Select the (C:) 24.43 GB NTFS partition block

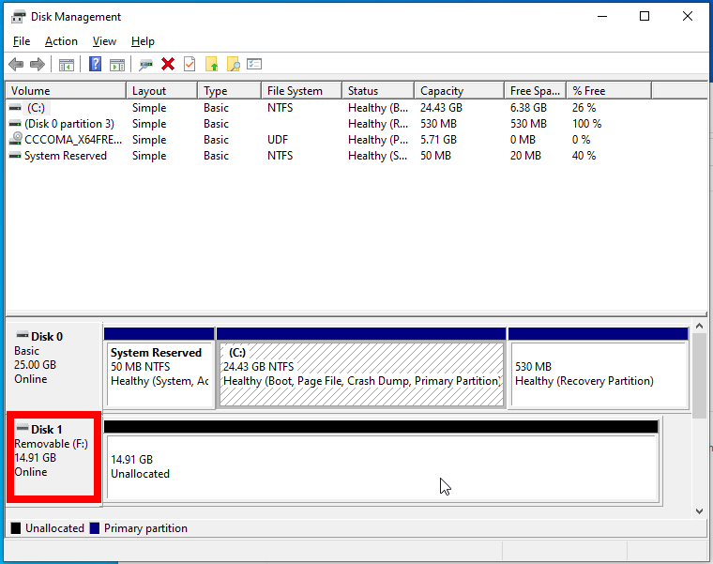(361, 367)
